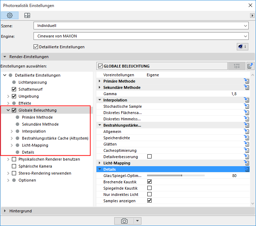Uncheck Umgebung in the tree

(x=14, y=96)
